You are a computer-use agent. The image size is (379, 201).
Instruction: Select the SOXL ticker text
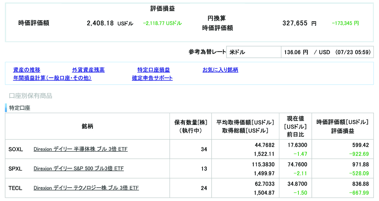[16, 150]
